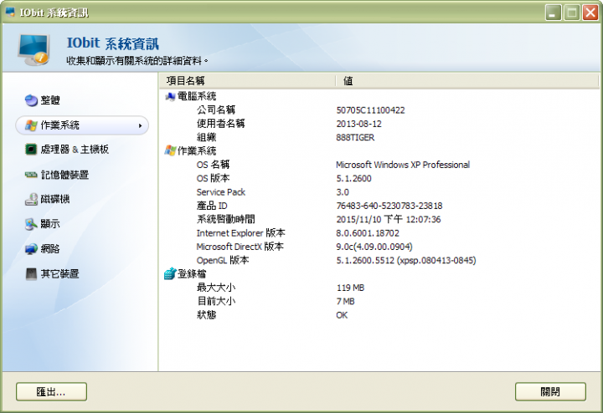Click the 顯示 display icon

pyautogui.click(x=31, y=224)
